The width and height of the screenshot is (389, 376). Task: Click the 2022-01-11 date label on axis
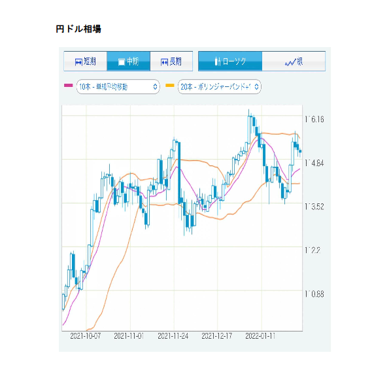click(x=260, y=336)
